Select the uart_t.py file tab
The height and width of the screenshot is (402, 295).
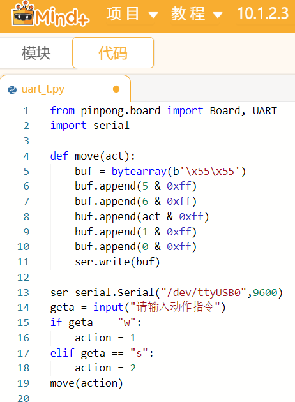click(65, 89)
